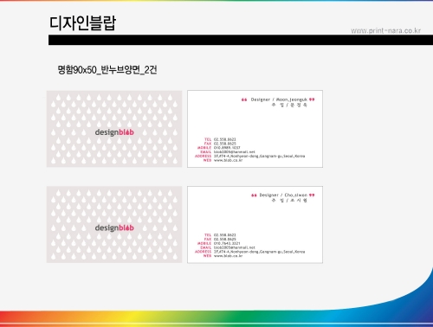Click the closing quote mark after Cho,siwon
Image resolution: width=433 pixels, height=327 pixels.
coord(312,196)
